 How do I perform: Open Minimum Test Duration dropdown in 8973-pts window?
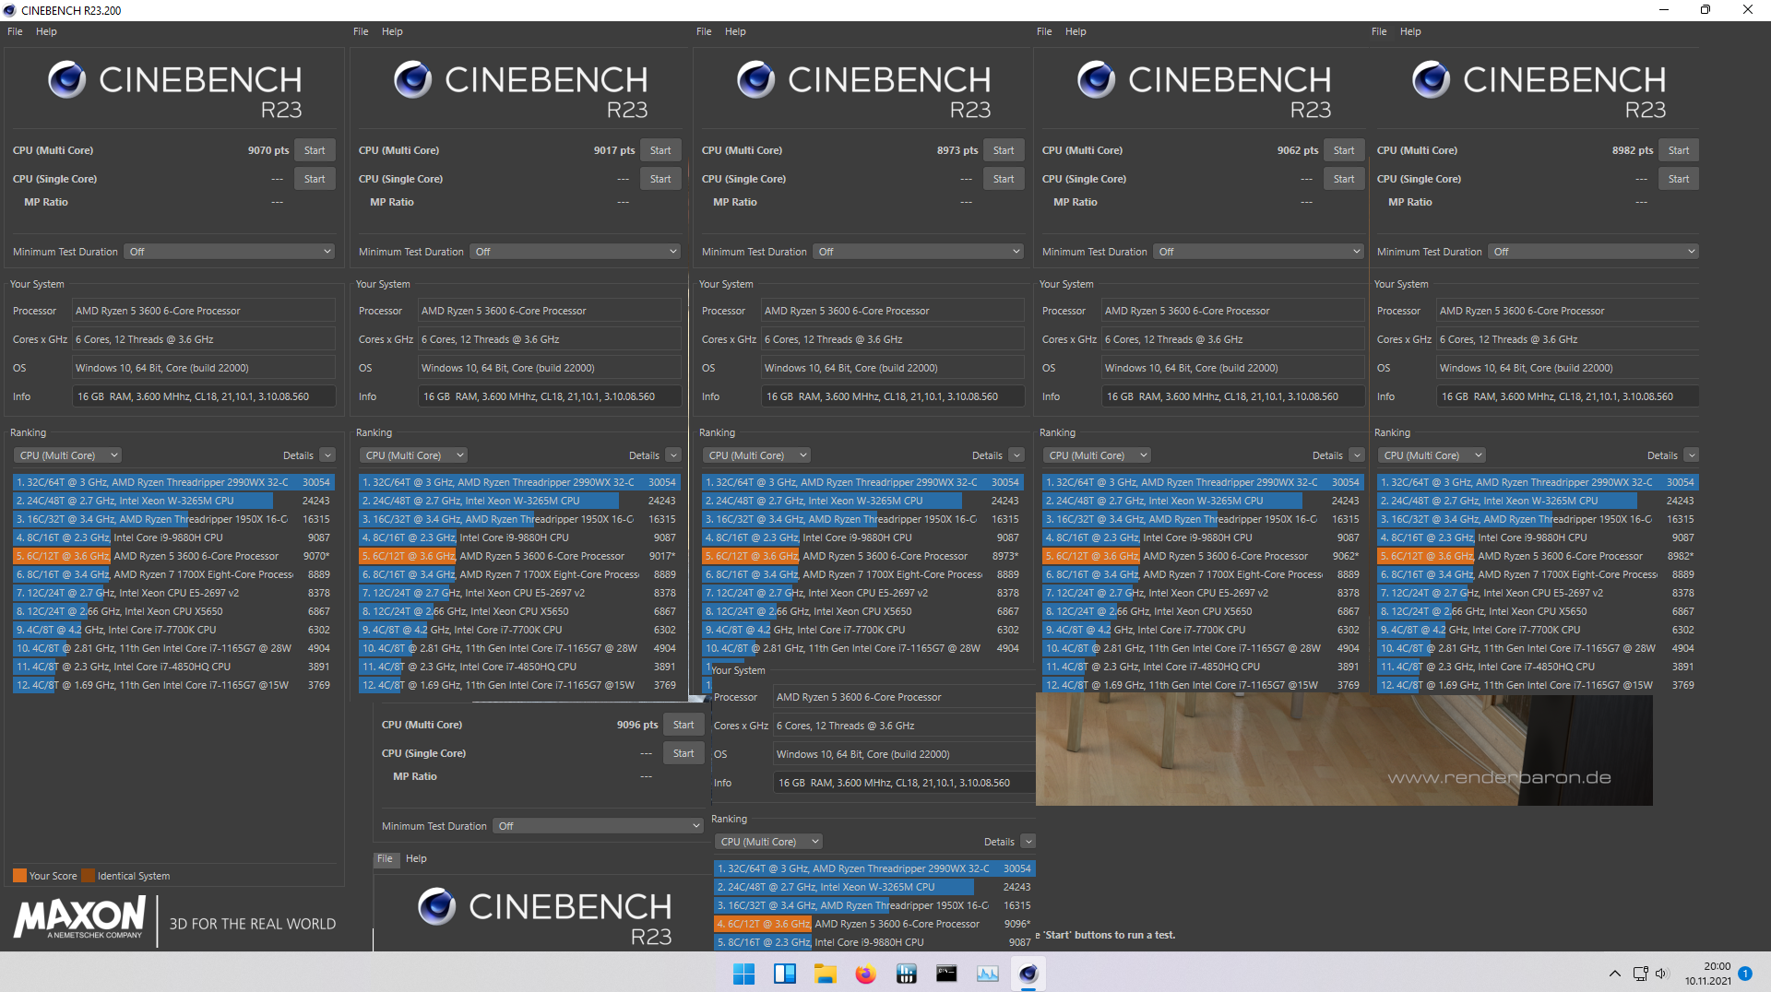[918, 252]
